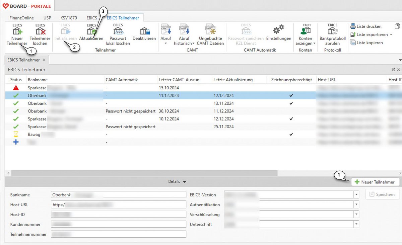This screenshot has width=402, height=245.
Task: Open the EBICS-Version combo box
Action: click(x=356, y=195)
